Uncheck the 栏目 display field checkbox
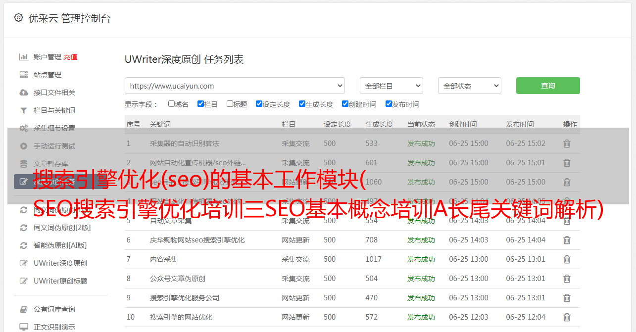The height and width of the screenshot is (332, 636). pos(200,104)
